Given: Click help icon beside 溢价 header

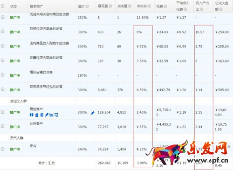Looking at the screenshot, I should [87, 6].
